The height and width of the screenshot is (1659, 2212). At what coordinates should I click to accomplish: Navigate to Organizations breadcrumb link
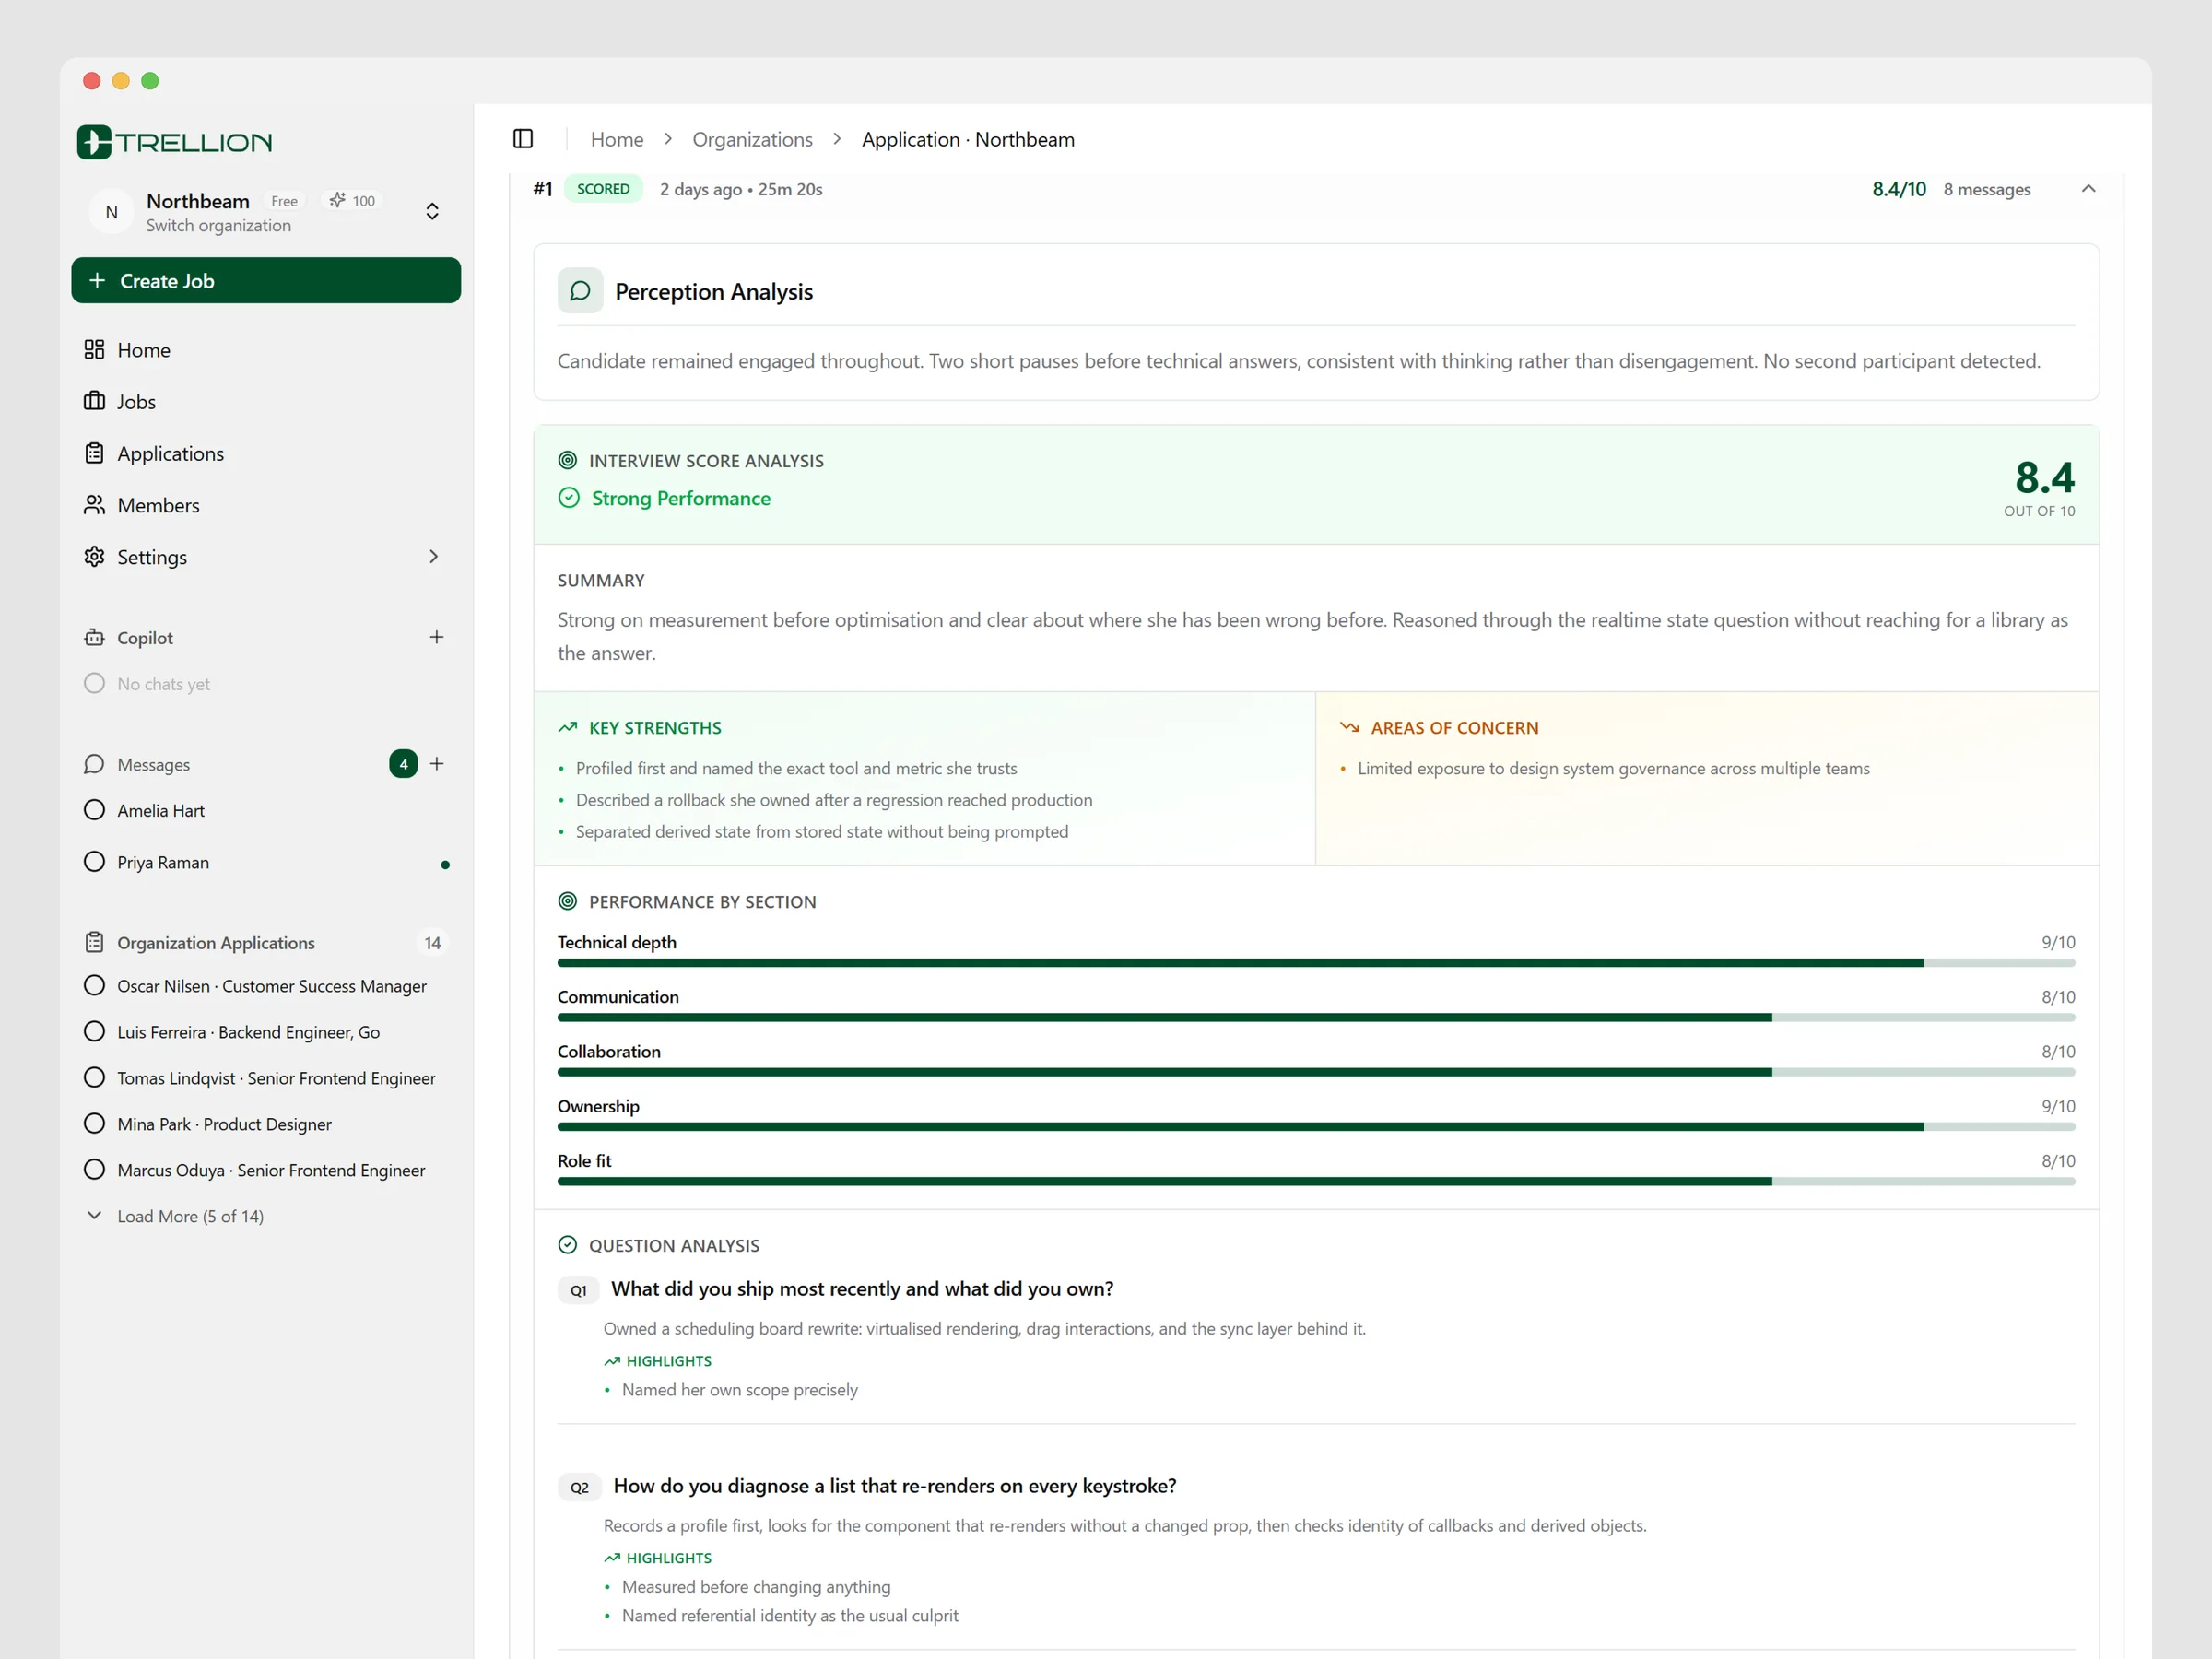(752, 140)
